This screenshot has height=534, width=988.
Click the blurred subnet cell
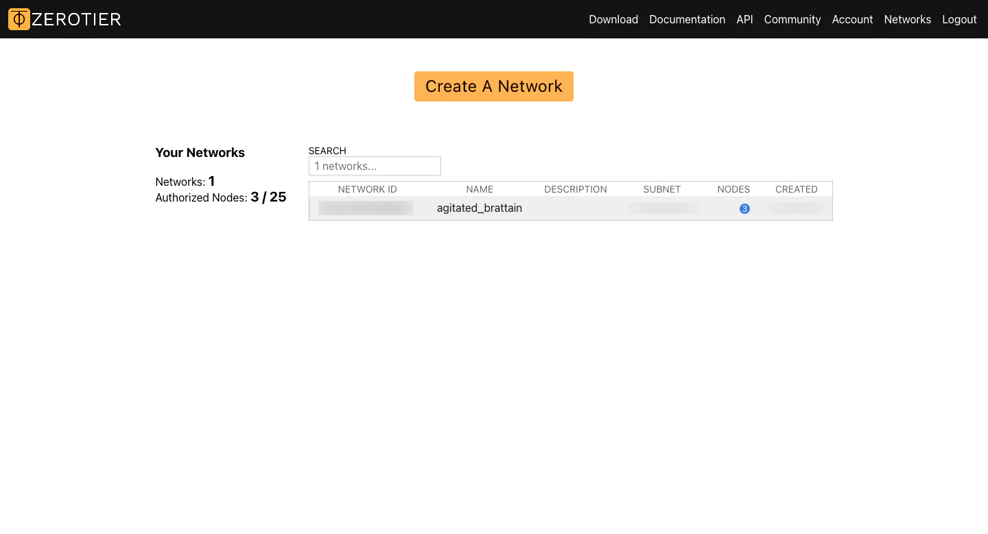point(663,208)
